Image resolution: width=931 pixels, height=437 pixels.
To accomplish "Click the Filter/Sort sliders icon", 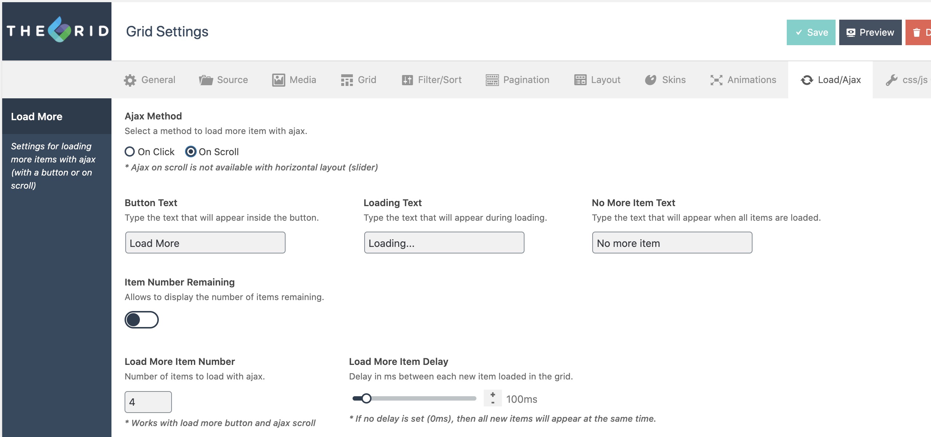I will tap(407, 80).
